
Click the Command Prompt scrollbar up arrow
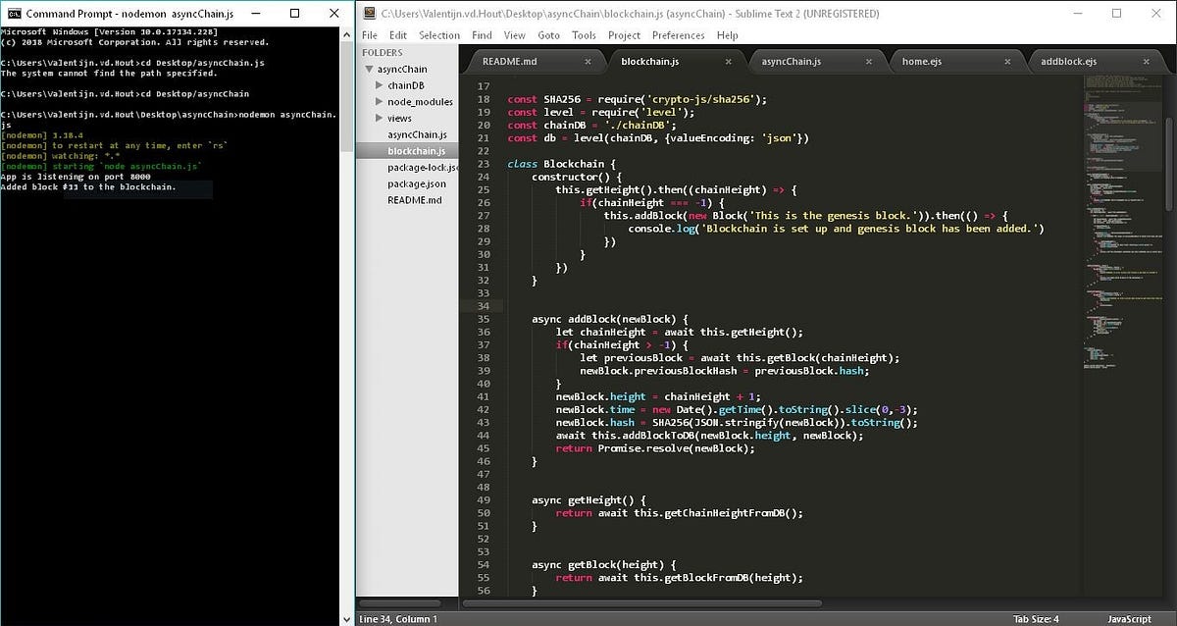346,32
